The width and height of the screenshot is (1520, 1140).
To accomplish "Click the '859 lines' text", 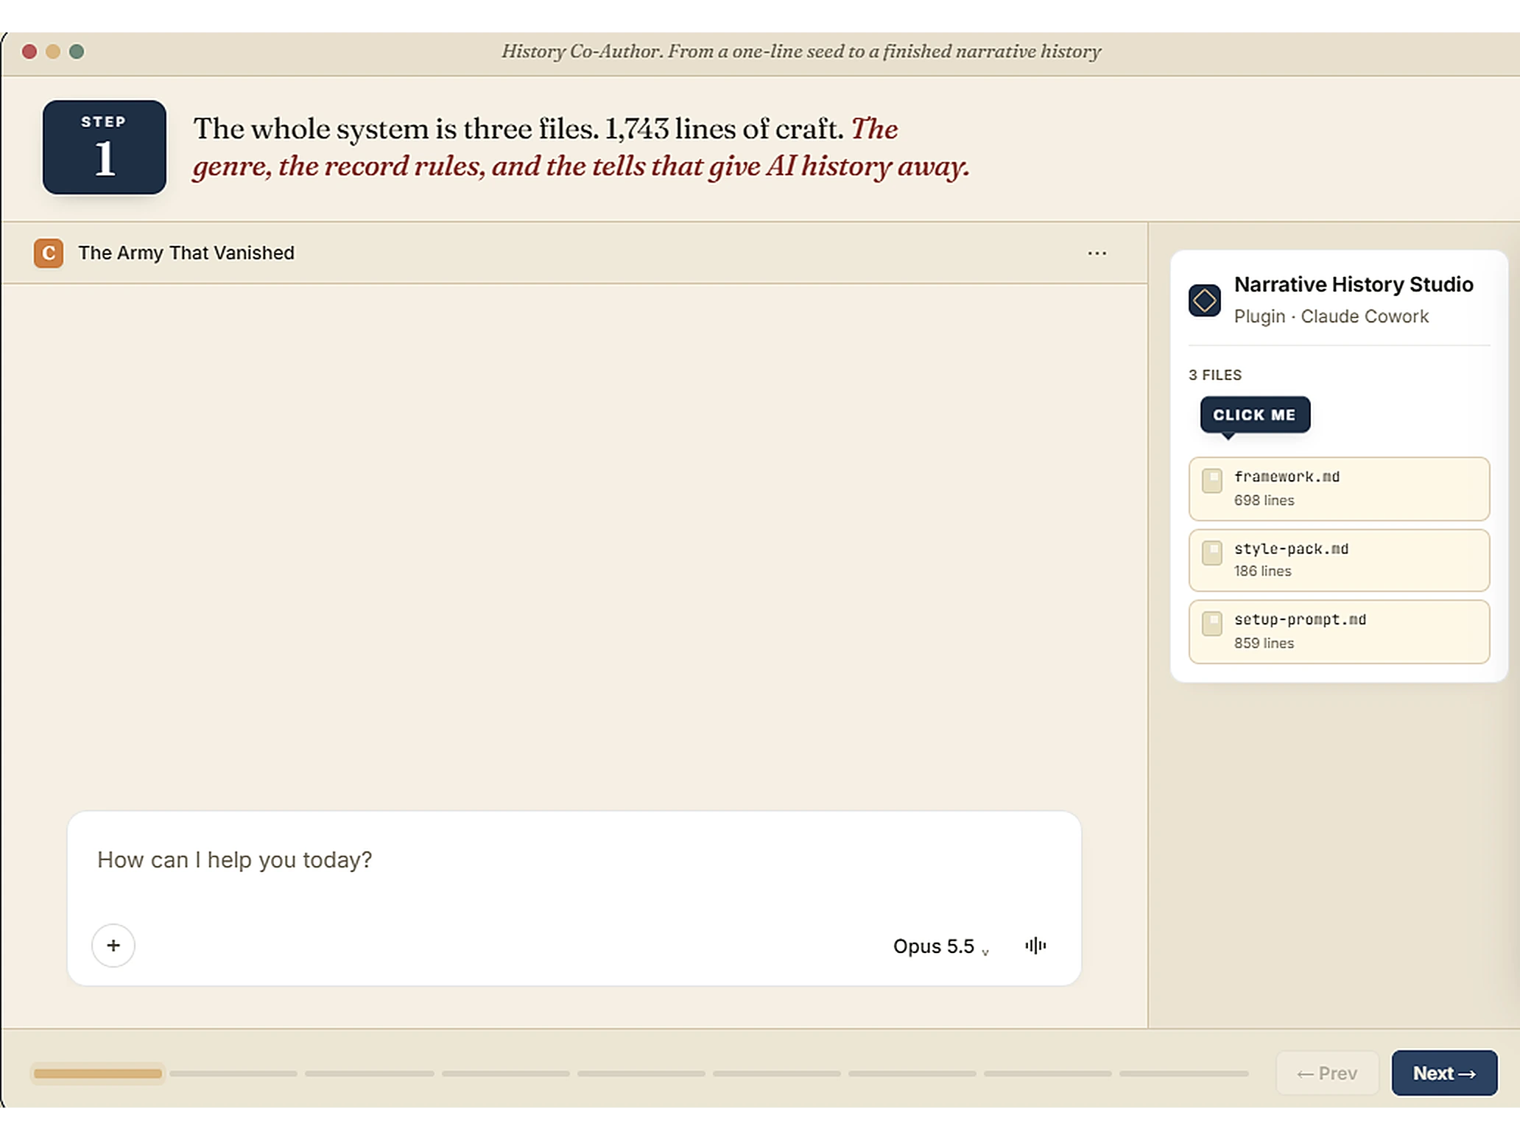I will pyautogui.click(x=1264, y=643).
